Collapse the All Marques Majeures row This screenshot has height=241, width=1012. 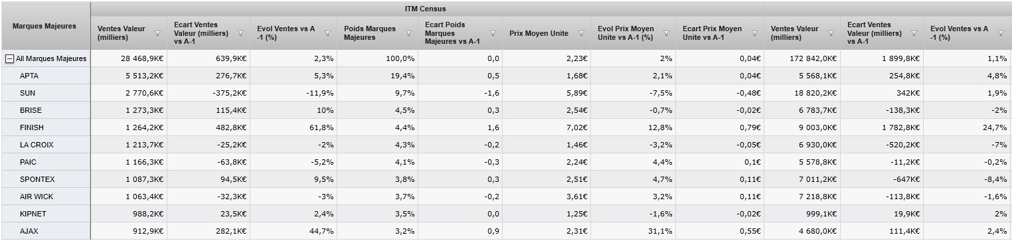(10, 59)
